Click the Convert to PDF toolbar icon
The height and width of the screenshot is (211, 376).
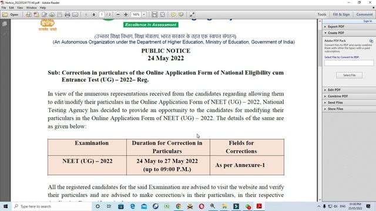click(36, 15)
